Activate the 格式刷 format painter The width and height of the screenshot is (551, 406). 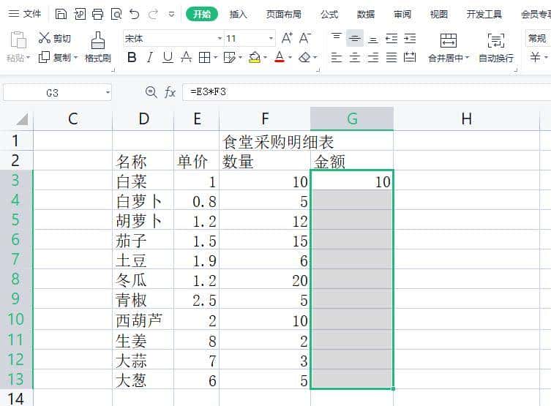tap(98, 48)
